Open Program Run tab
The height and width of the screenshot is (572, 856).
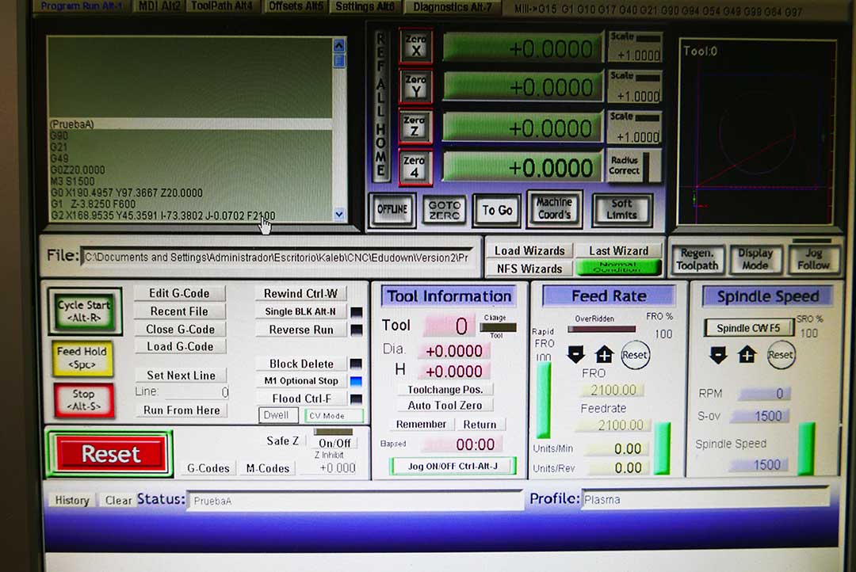[x=81, y=6]
